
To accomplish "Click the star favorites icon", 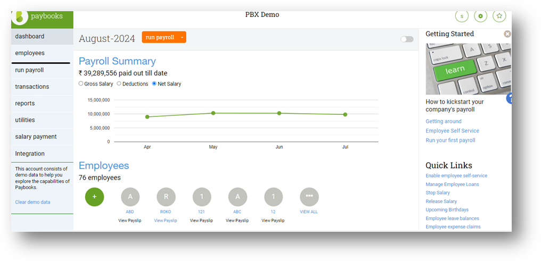I will coord(499,16).
